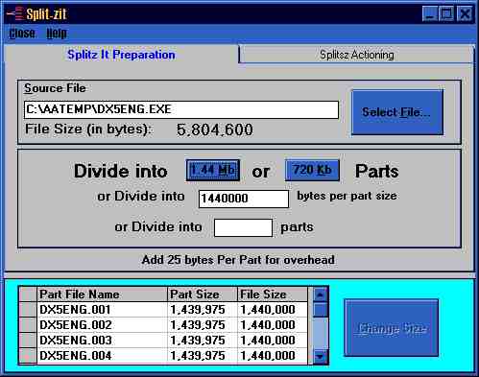This screenshot has height=377, width=479.
Task: Click the parts list scrollbar thumb
Action: coord(321,310)
